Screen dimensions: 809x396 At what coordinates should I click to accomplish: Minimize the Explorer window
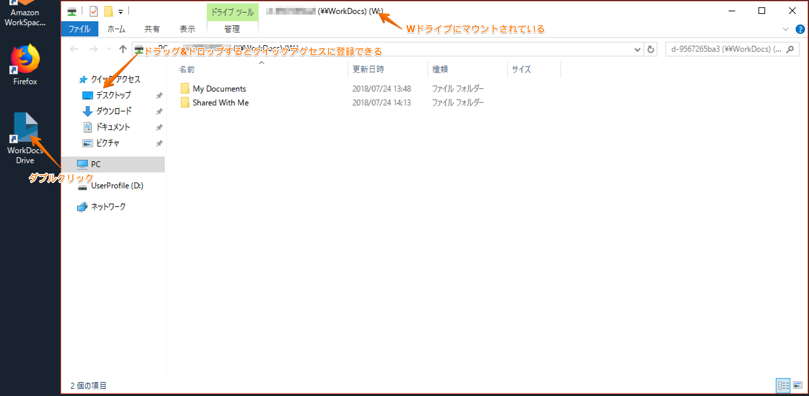click(x=732, y=11)
